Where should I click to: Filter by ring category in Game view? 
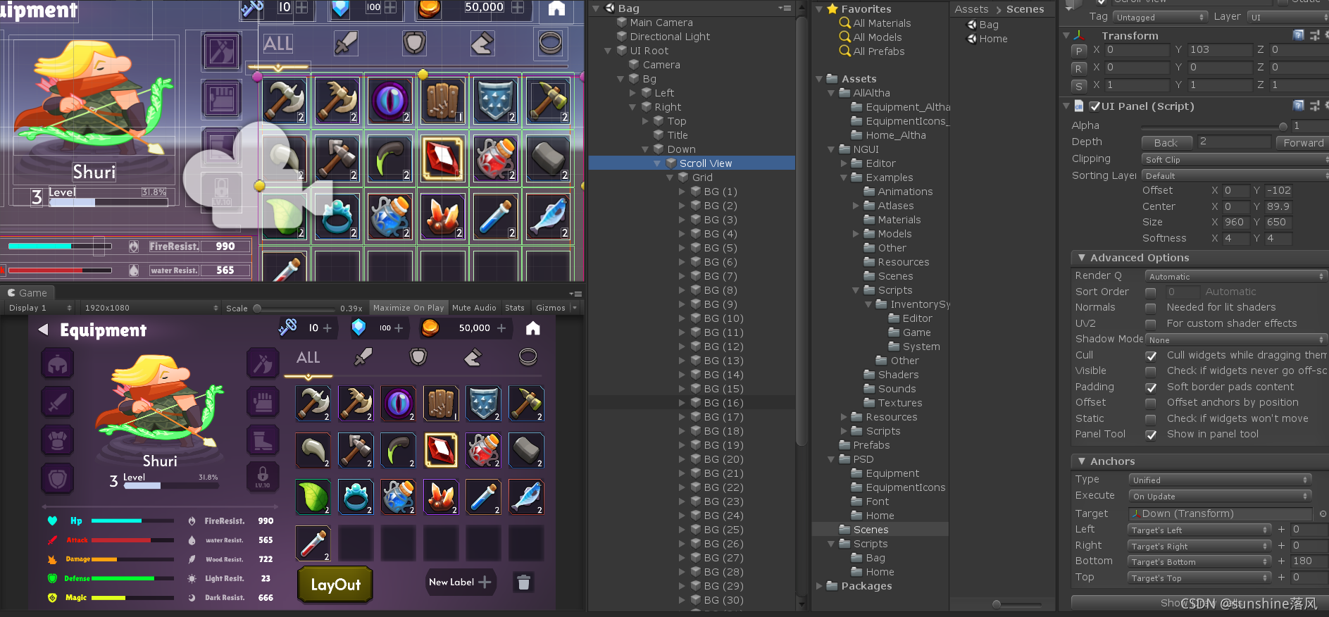click(x=528, y=357)
